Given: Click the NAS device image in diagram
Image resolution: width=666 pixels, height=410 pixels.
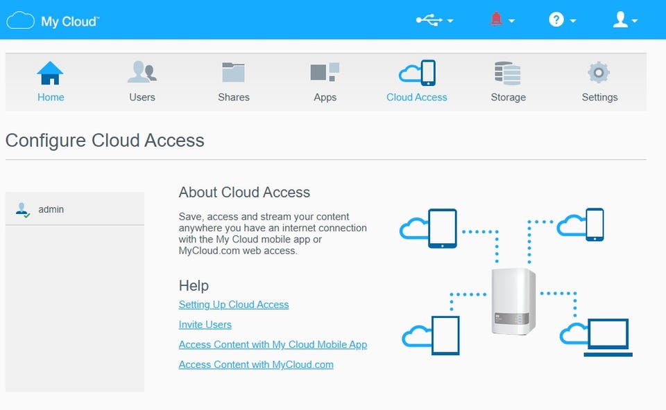Looking at the screenshot, I should point(513,301).
